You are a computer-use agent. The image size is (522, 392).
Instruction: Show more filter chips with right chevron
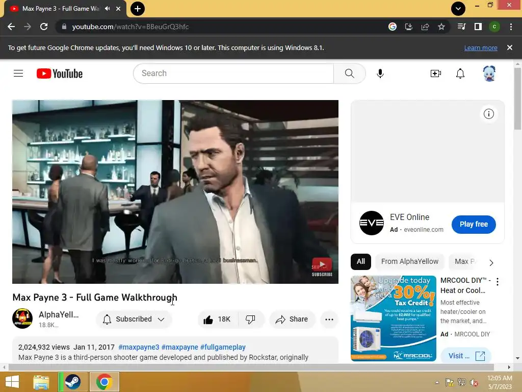click(x=491, y=263)
